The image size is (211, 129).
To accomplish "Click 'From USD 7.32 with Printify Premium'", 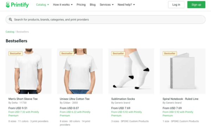I will (x=24, y=114).
